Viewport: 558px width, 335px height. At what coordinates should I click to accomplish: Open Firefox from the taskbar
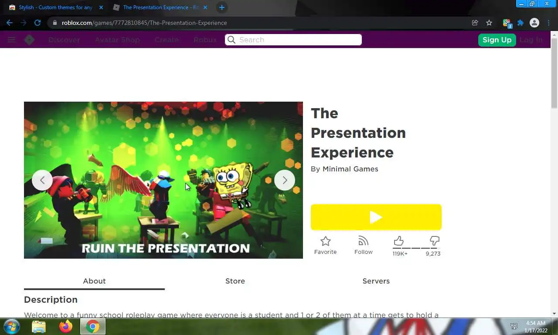click(66, 326)
